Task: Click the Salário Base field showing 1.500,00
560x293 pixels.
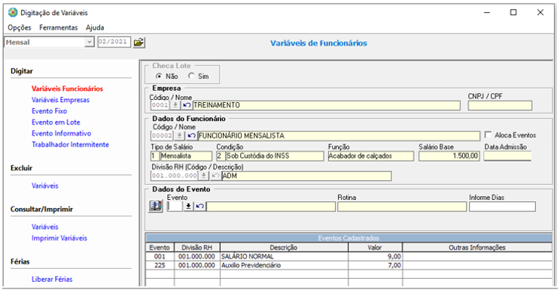Action: pyautogui.click(x=449, y=156)
